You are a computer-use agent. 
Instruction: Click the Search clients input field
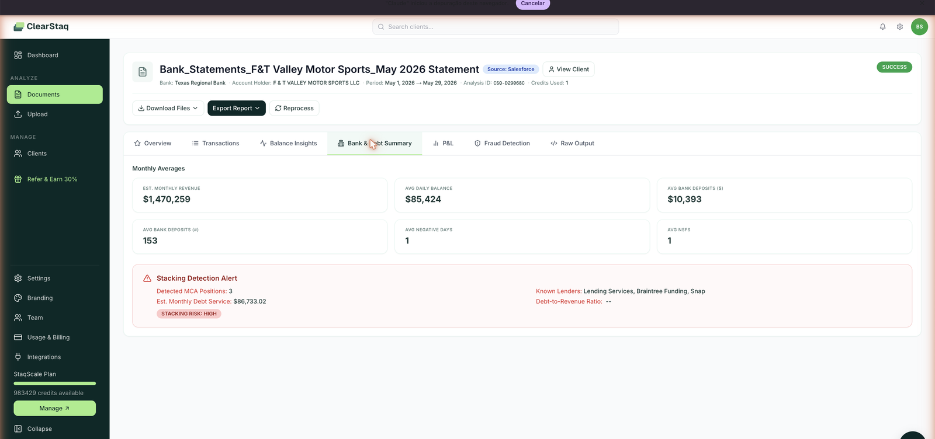tap(496, 27)
